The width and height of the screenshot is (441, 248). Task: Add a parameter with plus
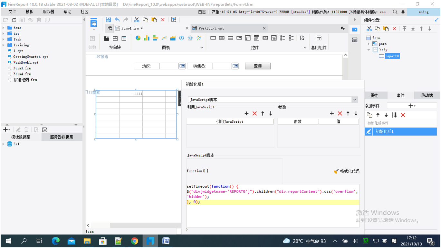click(332, 113)
